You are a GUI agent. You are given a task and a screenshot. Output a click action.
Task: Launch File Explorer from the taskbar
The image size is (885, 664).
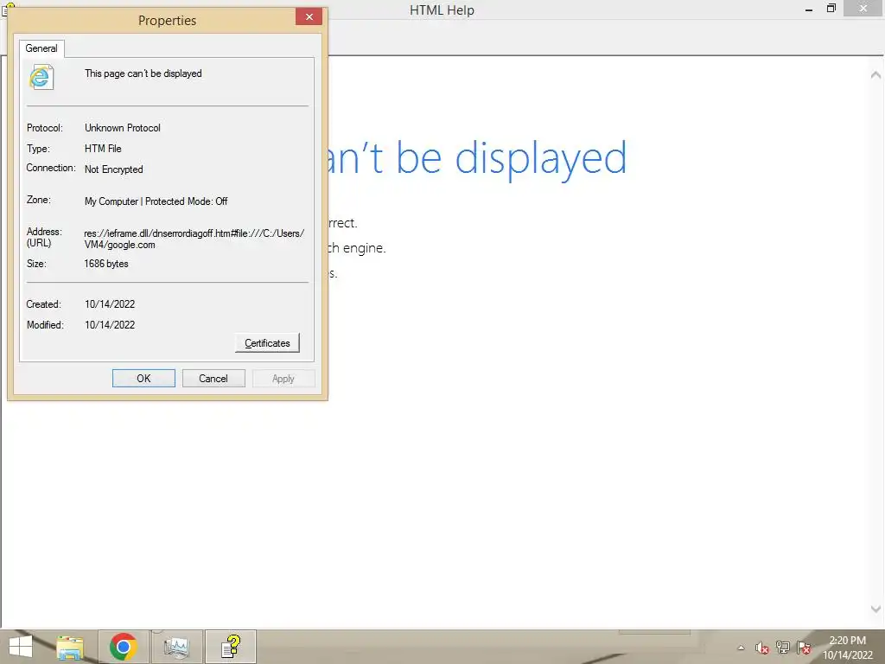70,647
